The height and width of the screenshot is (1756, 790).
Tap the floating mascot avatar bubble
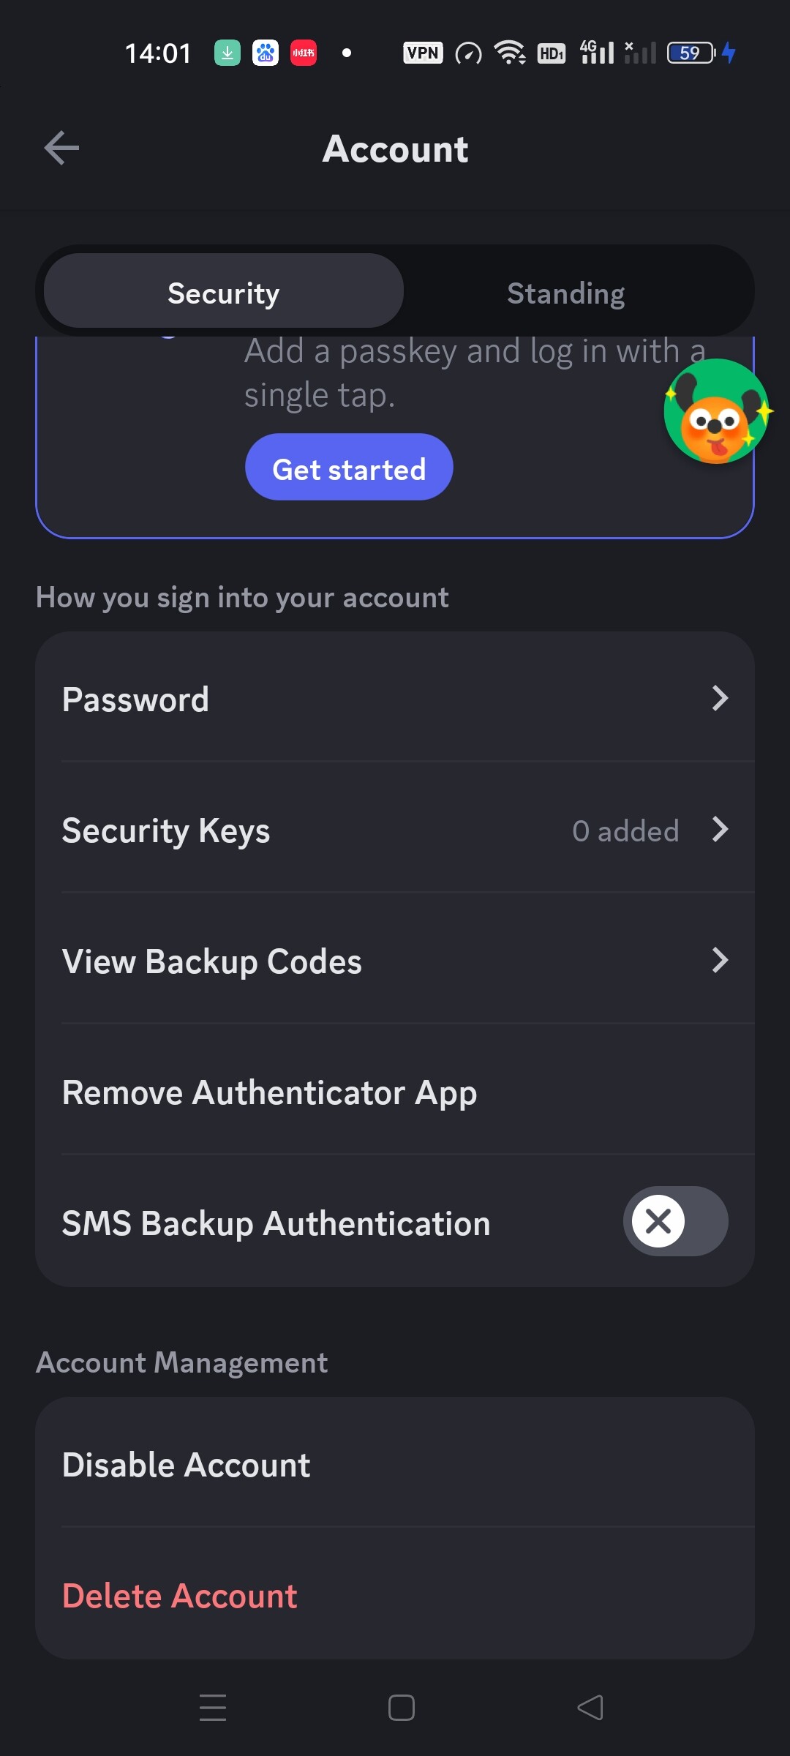pos(716,411)
